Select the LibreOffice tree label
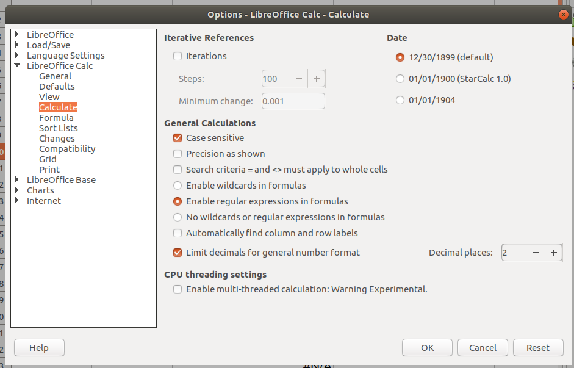The width and height of the screenshot is (574, 368). pyautogui.click(x=50, y=35)
